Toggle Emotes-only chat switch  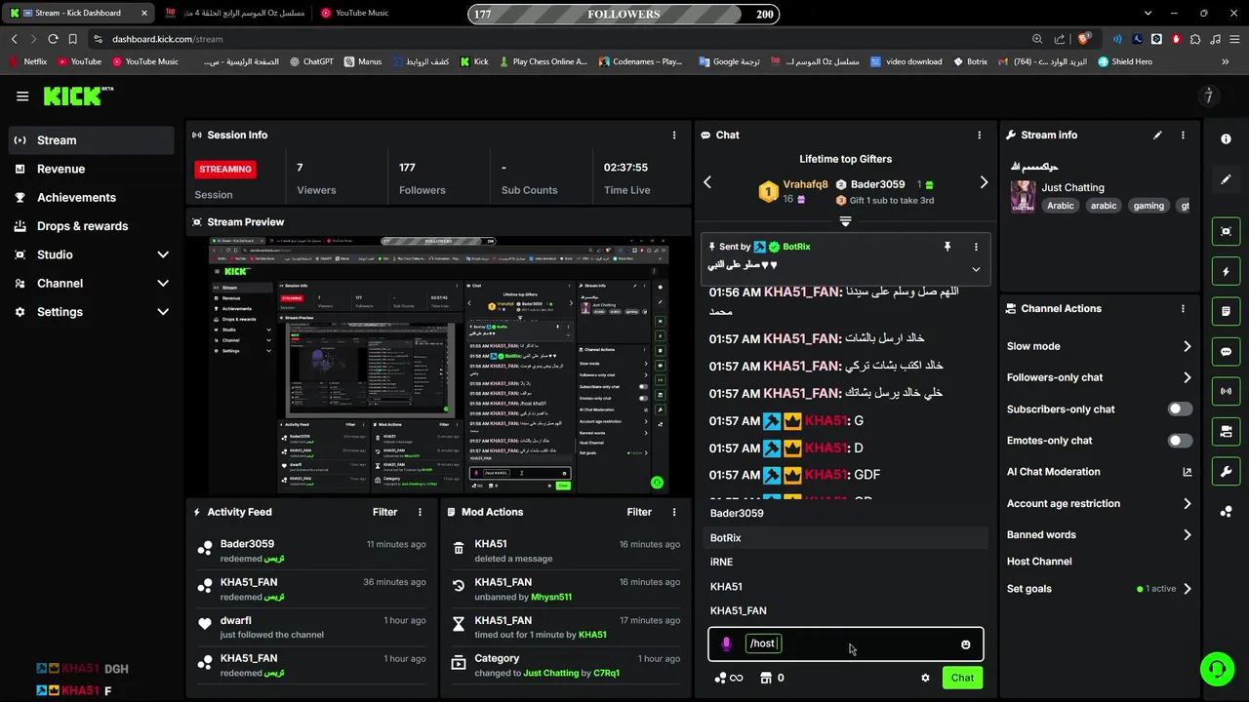click(1181, 441)
